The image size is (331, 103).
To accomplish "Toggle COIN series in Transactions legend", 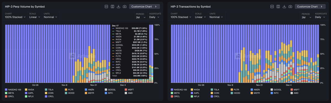I will click(215, 93).
